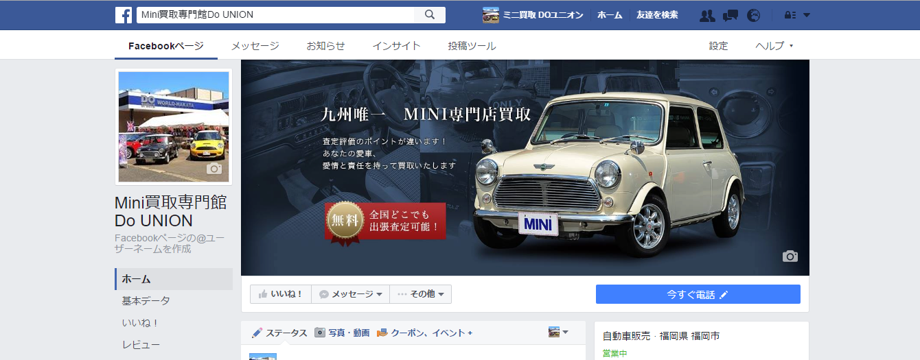Click the Mini買取専門館 Do UNION page title
This screenshot has width=920, height=360.
click(171, 212)
